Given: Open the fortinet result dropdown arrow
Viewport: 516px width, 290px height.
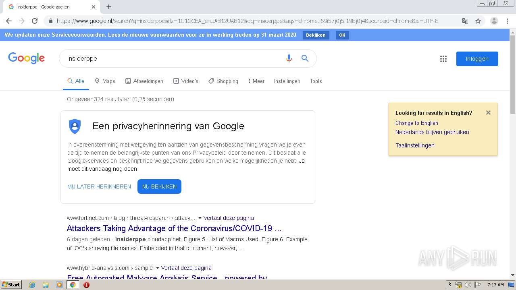Looking at the screenshot, I should coord(200,218).
